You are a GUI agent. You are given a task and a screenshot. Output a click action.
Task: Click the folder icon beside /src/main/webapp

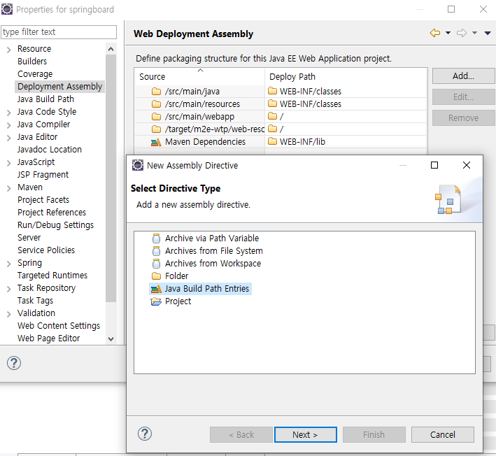coord(156,116)
